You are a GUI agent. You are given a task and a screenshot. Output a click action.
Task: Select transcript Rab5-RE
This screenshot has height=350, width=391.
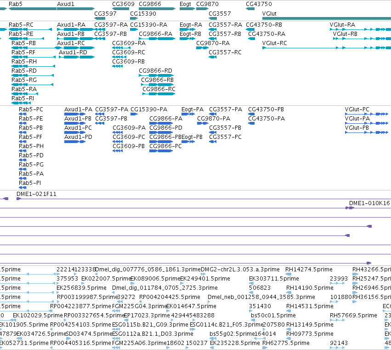point(27,39)
